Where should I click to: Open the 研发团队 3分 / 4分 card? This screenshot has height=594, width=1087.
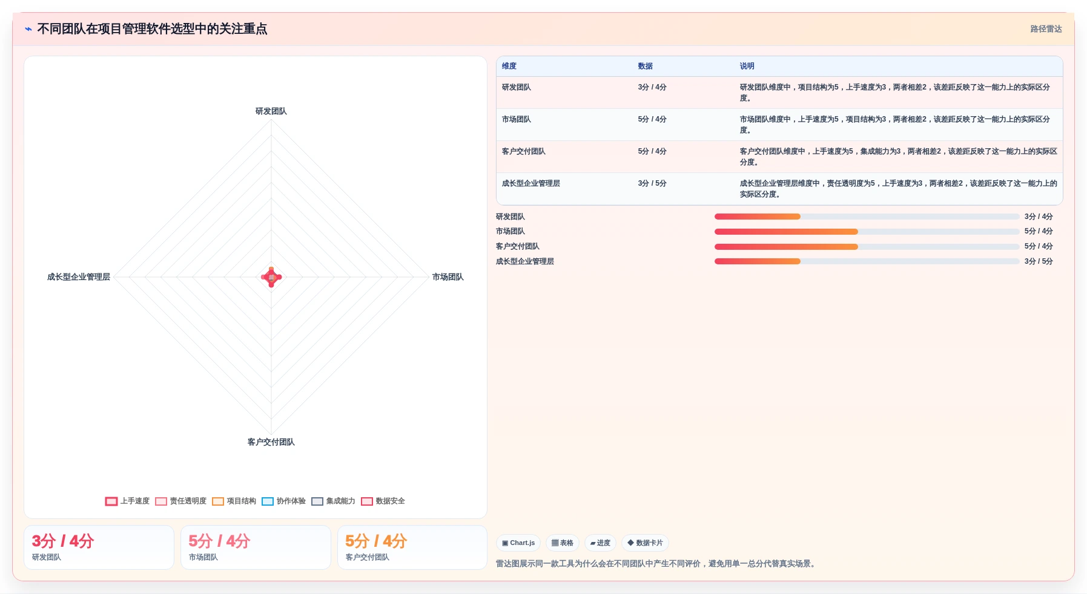coord(99,547)
